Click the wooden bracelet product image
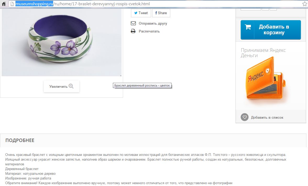Screen dimensions: 308x186 [62, 42]
